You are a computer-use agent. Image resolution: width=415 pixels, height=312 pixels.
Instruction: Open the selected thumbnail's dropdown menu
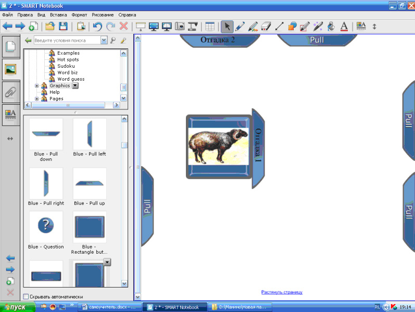[107, 263]
